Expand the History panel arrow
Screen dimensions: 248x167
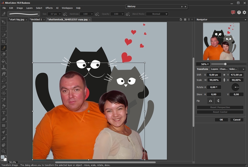click(x=182, y=7)
